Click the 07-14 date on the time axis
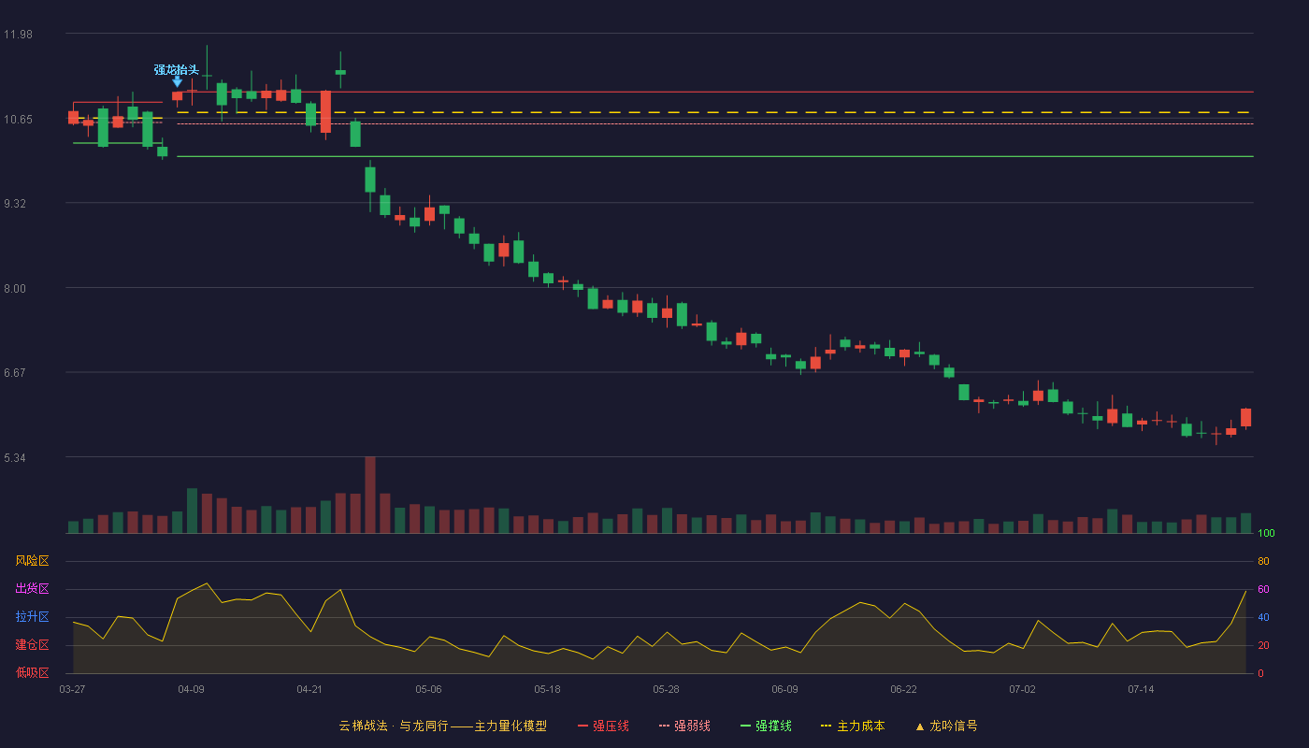Viewport: 1309px width, 748px height. [1141, 689]
